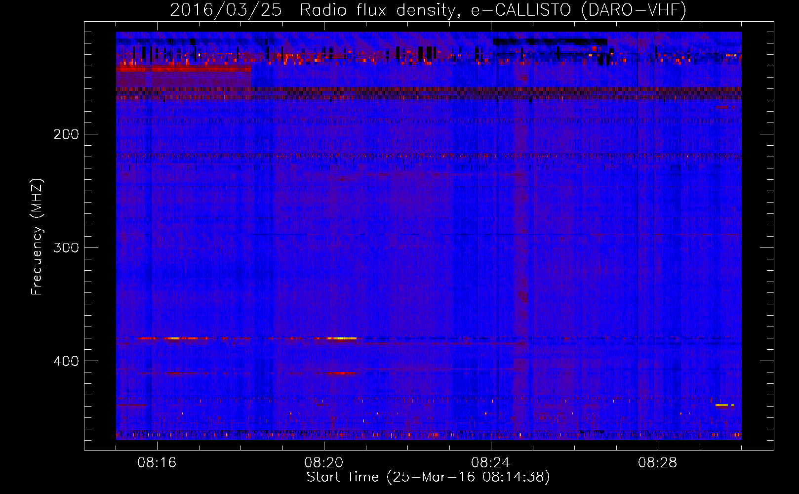Click the "300" frequency tick label
This screenshot has width=799, height=494.
[66, 247]
